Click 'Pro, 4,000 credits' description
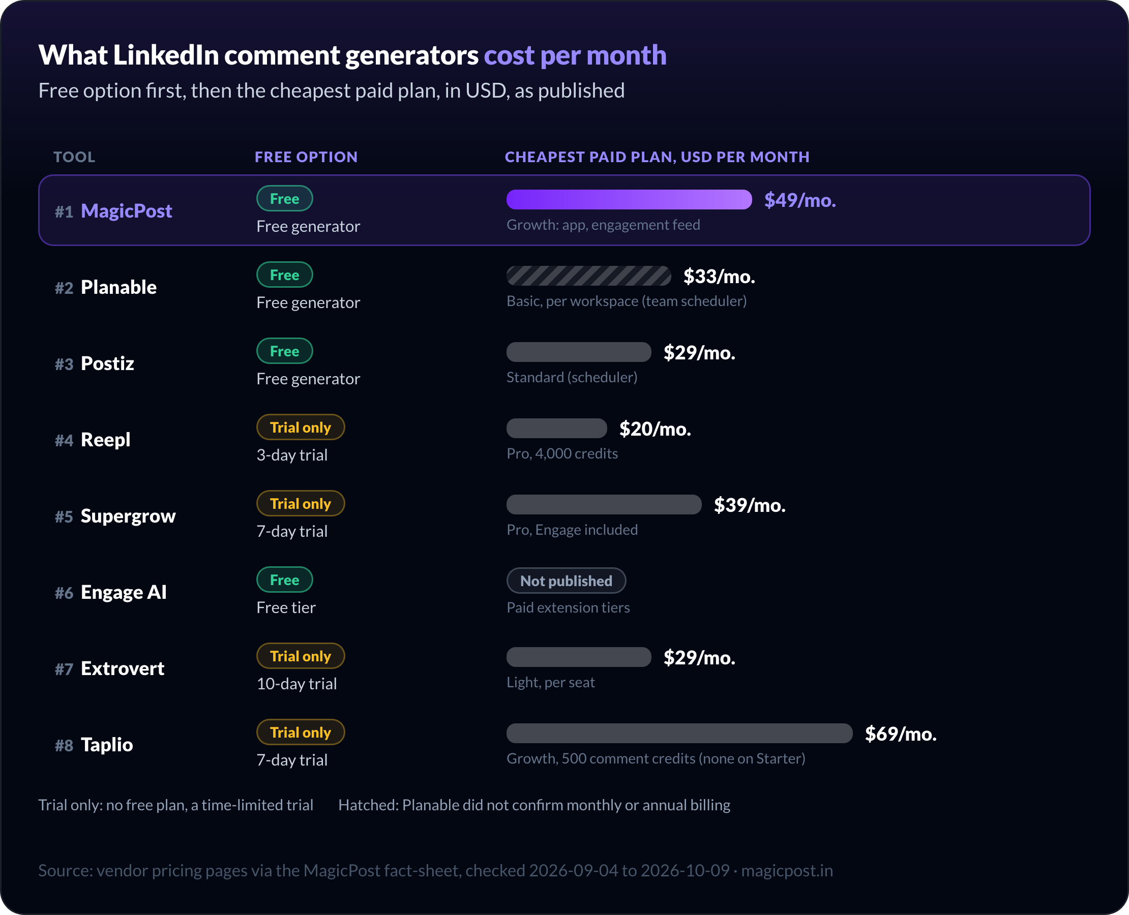1129x915 pixels. coord(562,453)
